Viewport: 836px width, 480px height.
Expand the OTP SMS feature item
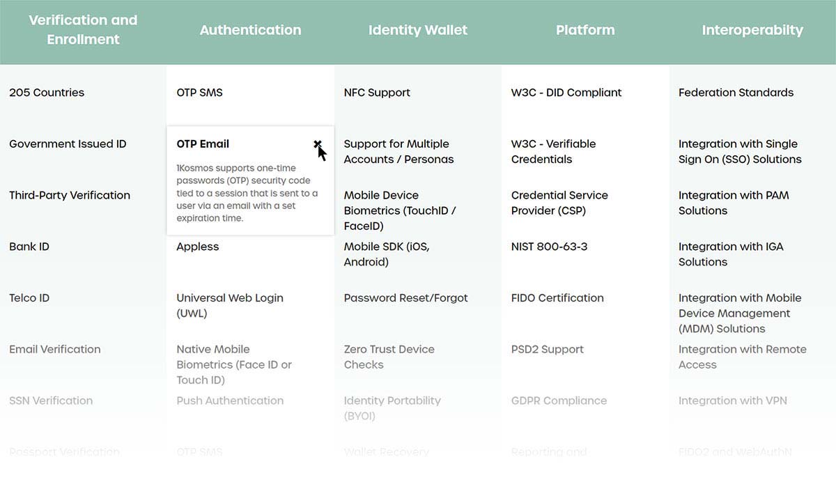[199, 93]
